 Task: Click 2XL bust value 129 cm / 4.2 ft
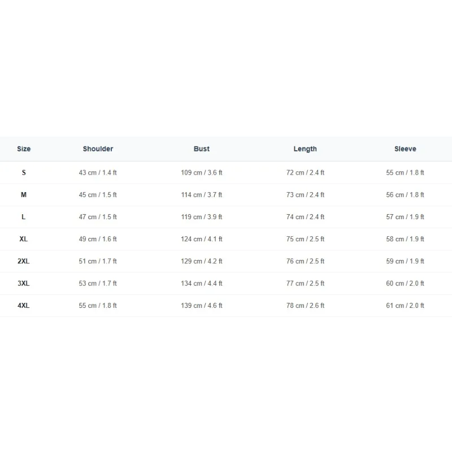202,261
